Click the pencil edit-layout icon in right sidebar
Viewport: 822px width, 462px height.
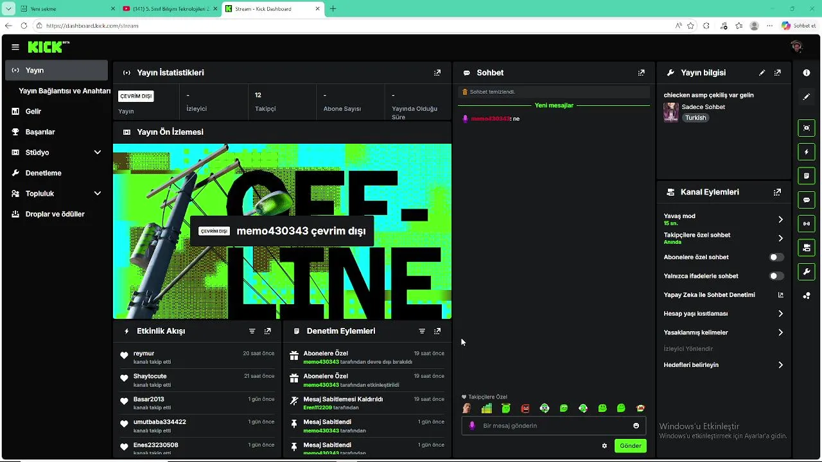(x=807, y=97)
